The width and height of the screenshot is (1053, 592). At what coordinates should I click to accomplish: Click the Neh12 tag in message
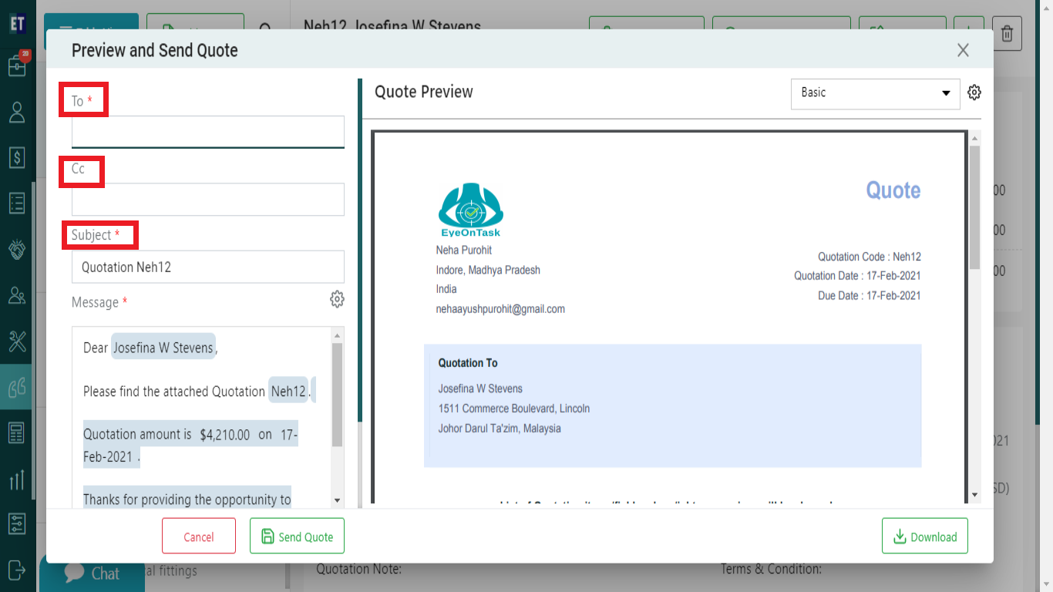coord(288,392)
